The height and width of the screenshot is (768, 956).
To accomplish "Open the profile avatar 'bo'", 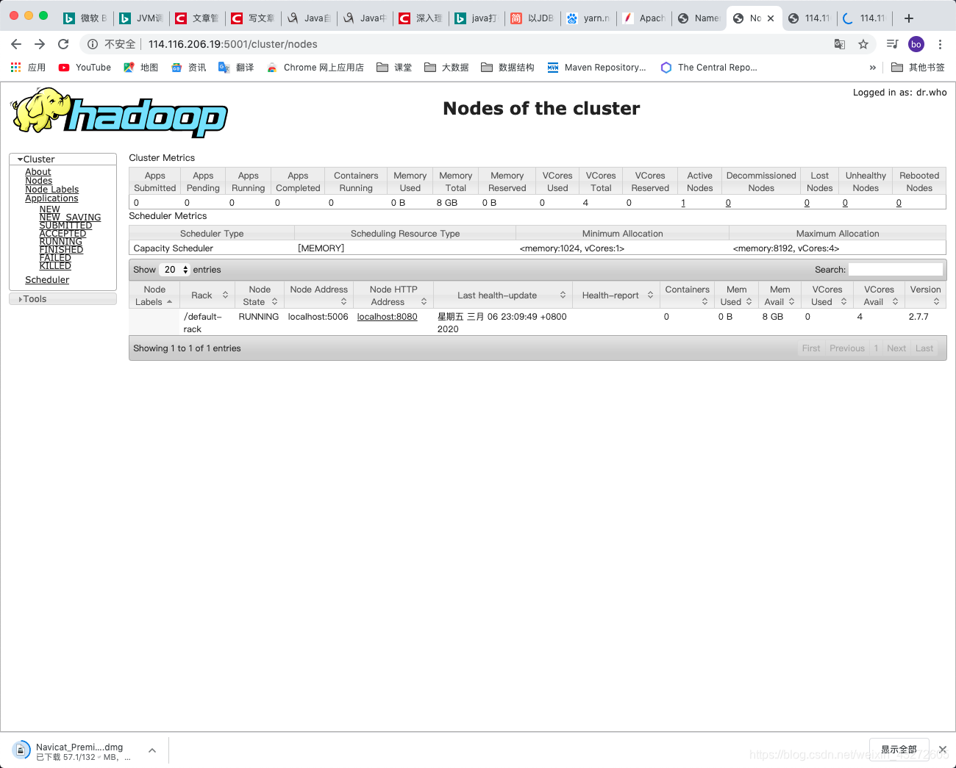I will (916, 44).
